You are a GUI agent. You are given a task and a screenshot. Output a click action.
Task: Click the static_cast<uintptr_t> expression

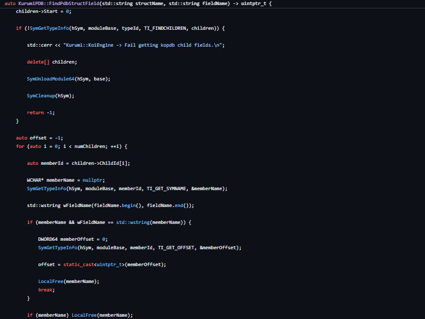click(x=115, y=264)
